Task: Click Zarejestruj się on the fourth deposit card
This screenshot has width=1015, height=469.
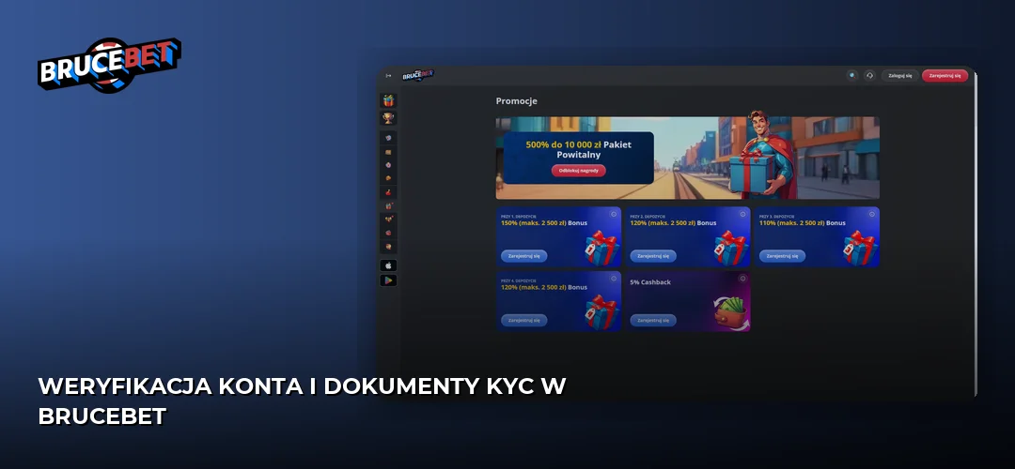Action: point(523,321)
